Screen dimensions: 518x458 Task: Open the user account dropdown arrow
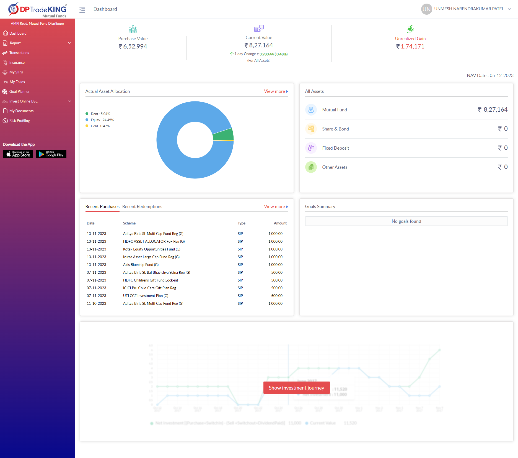(509, 9)
